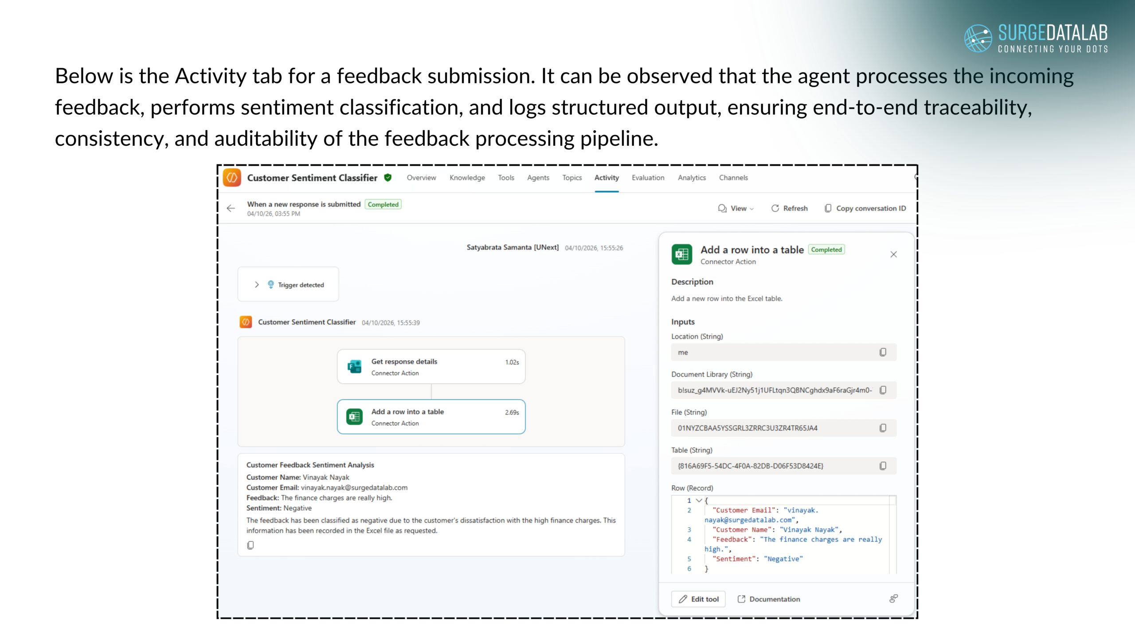This screenshot has height=638, width=1135.
Task: Close the Add a row into a table panel
Action: coord(893,254)
